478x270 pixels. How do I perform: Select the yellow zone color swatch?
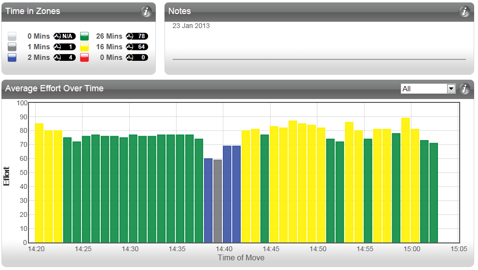[x=85, y=47]
